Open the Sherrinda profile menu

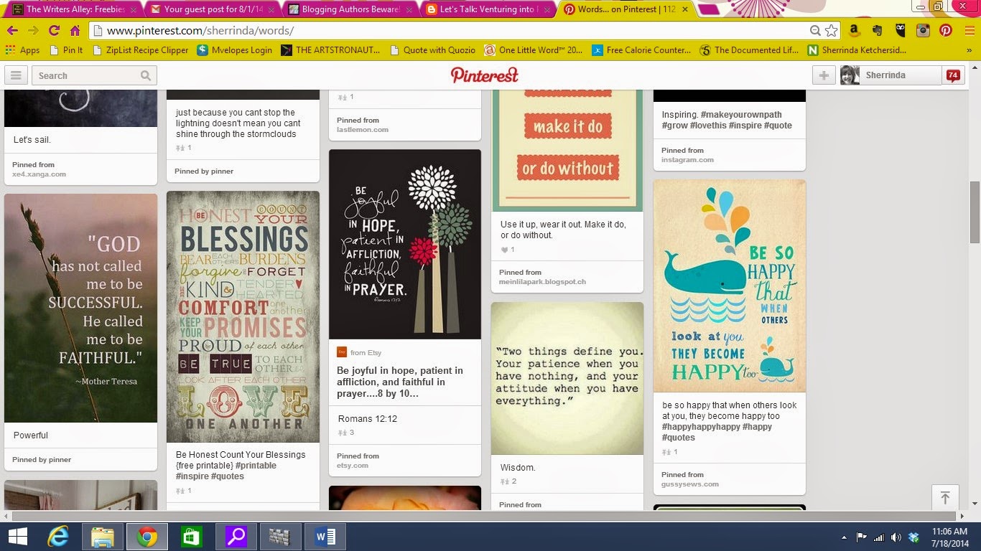pos(891,75)
